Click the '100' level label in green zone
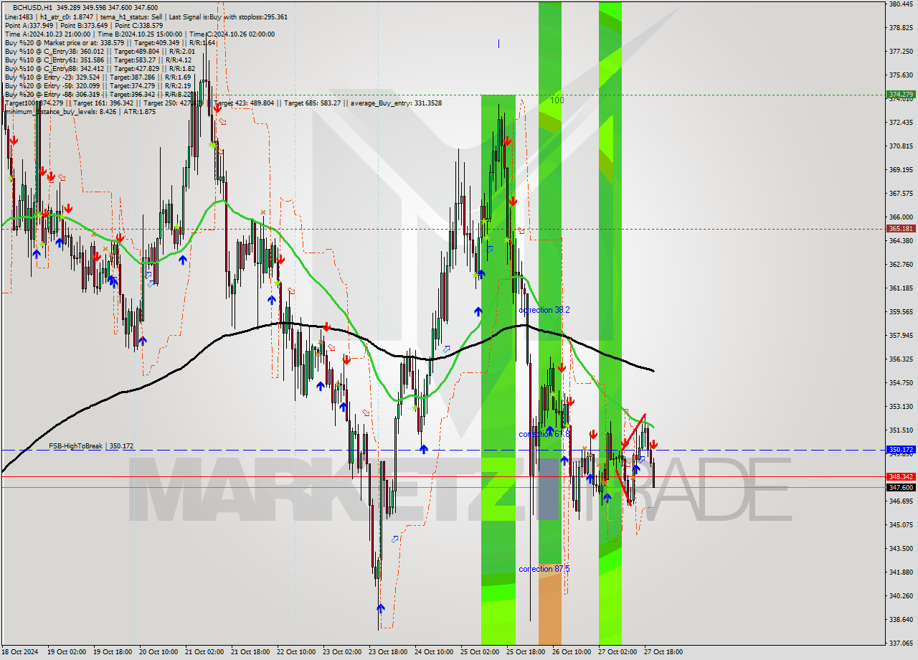Image resolution: width=918 pixels, height=660 pixels. point(557,100)
